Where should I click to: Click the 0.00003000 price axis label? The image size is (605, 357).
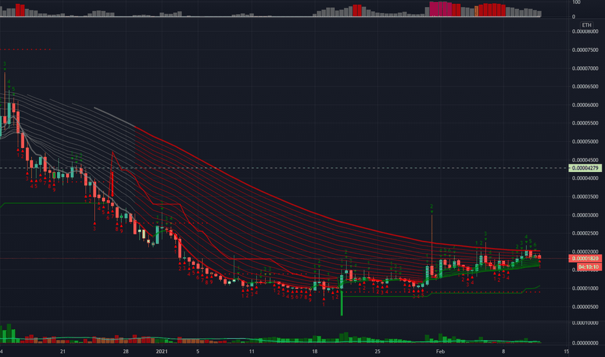click(585, 215)
